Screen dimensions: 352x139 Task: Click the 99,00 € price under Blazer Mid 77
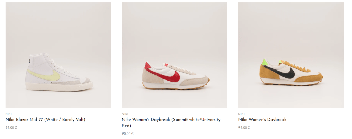pos(11,128)
